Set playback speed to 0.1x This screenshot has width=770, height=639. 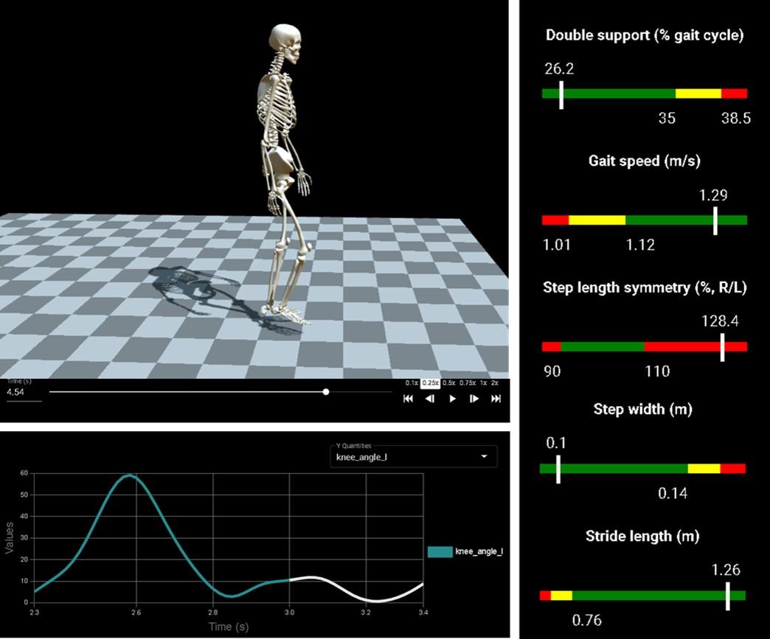tap(412, 383)
